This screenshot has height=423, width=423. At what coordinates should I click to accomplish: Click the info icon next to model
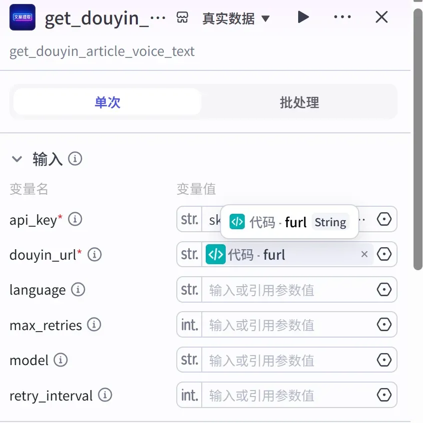point(60,360)
